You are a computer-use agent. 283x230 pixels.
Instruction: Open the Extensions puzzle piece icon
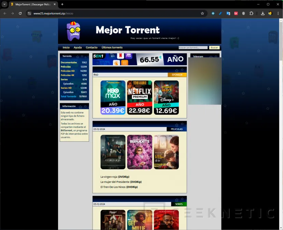click(252, 13)
